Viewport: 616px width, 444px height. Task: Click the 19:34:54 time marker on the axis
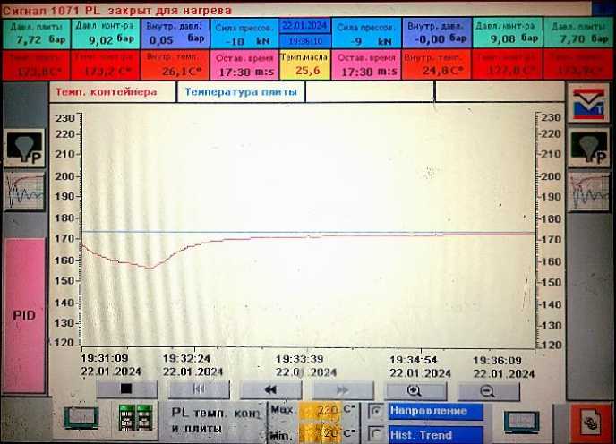pos(414,360)
